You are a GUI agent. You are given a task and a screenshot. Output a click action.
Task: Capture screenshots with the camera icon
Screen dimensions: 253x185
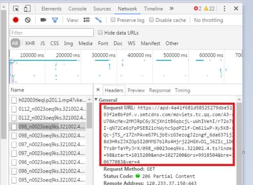point(43,20)
